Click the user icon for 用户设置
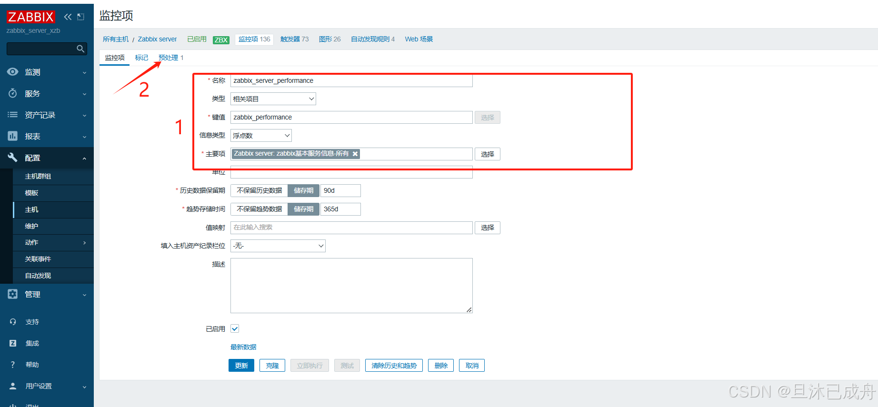The image size is (878, 407). pyautogui.click(x=13, y=386)
